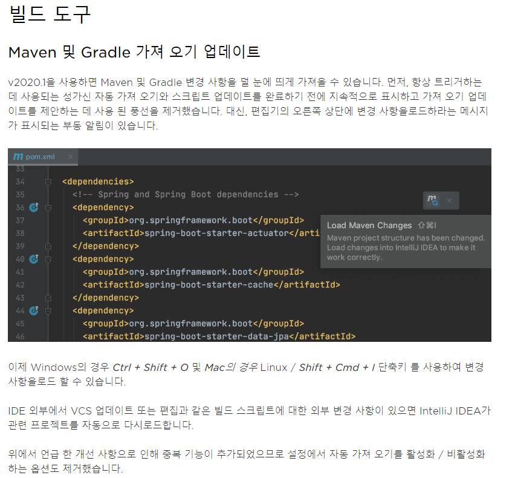Click the closing </dependency> tag on line 39
The width and height of the screenshot is (518, 478).
point(106,246)
